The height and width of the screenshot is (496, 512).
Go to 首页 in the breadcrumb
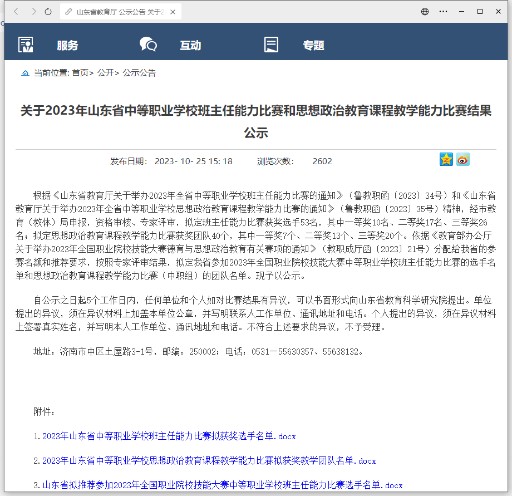click(x=80, y=73)
